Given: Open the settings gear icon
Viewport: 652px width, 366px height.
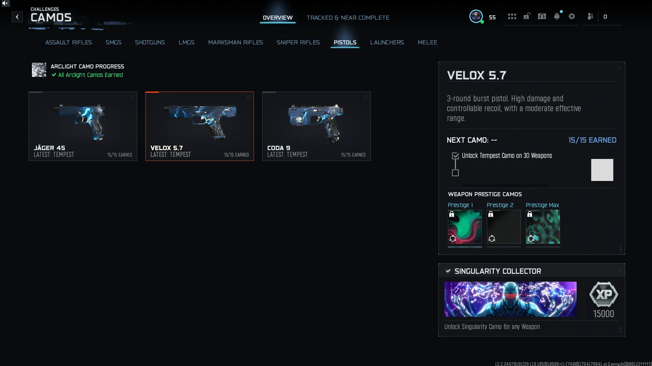Looking at the screenshot, I should coord(572,16).
